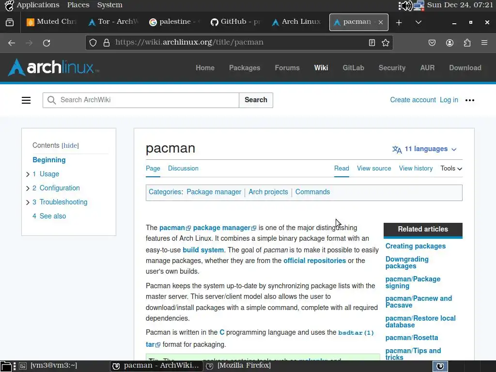Open the Package manager category link

[x=214, y=192]
